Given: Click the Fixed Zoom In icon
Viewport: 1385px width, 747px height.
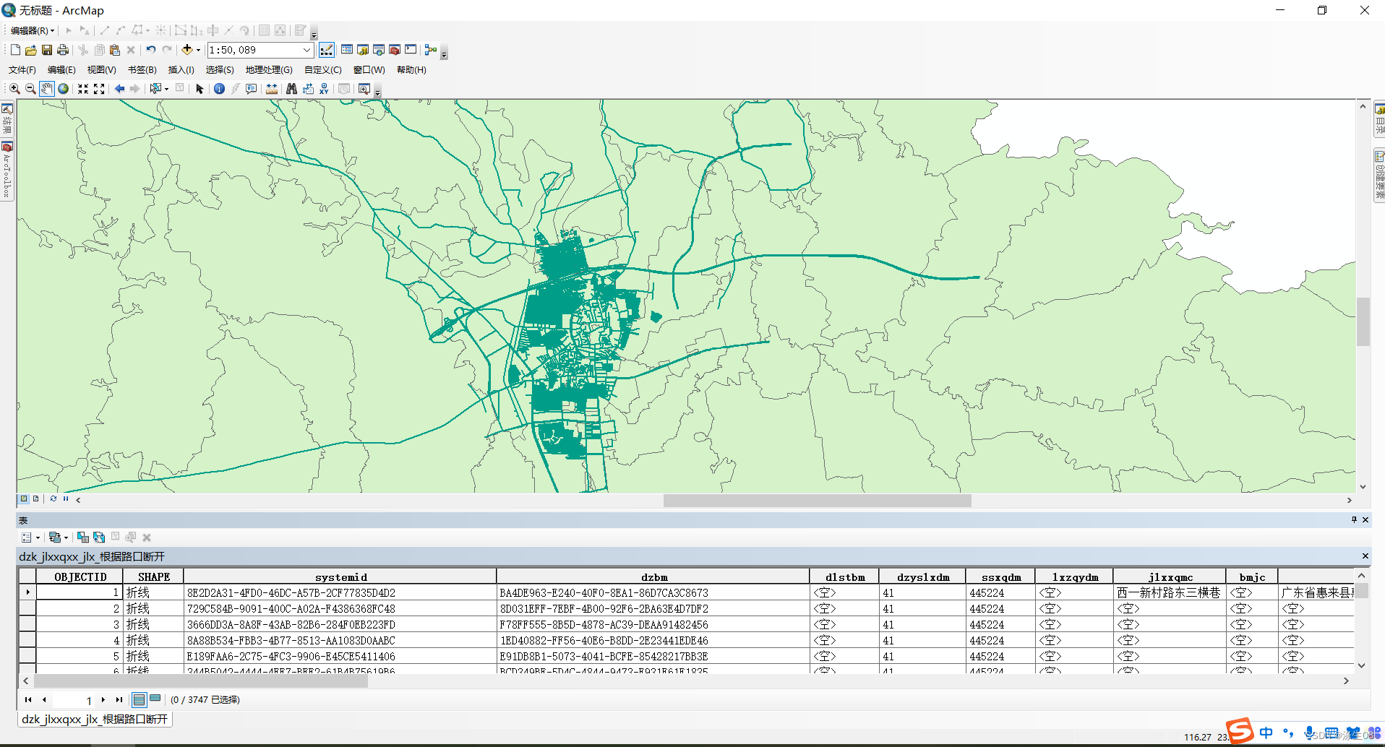Looking at the screenshot, I should pyautogui.click(x=83, y=88).
